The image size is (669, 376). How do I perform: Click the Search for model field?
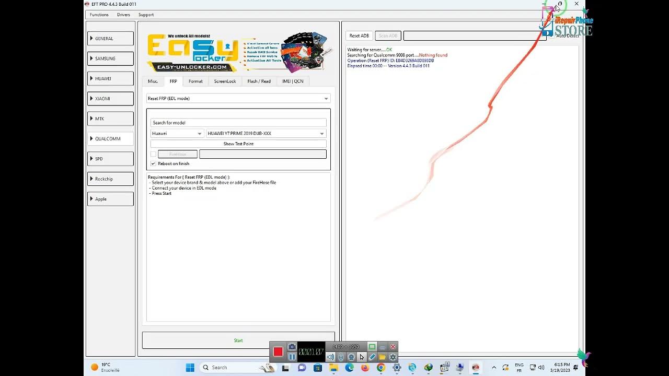click(x=238, y=123)
